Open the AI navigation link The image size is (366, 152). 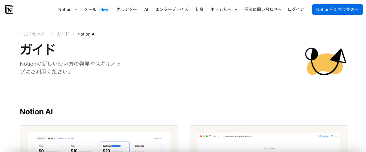(146, 9)
